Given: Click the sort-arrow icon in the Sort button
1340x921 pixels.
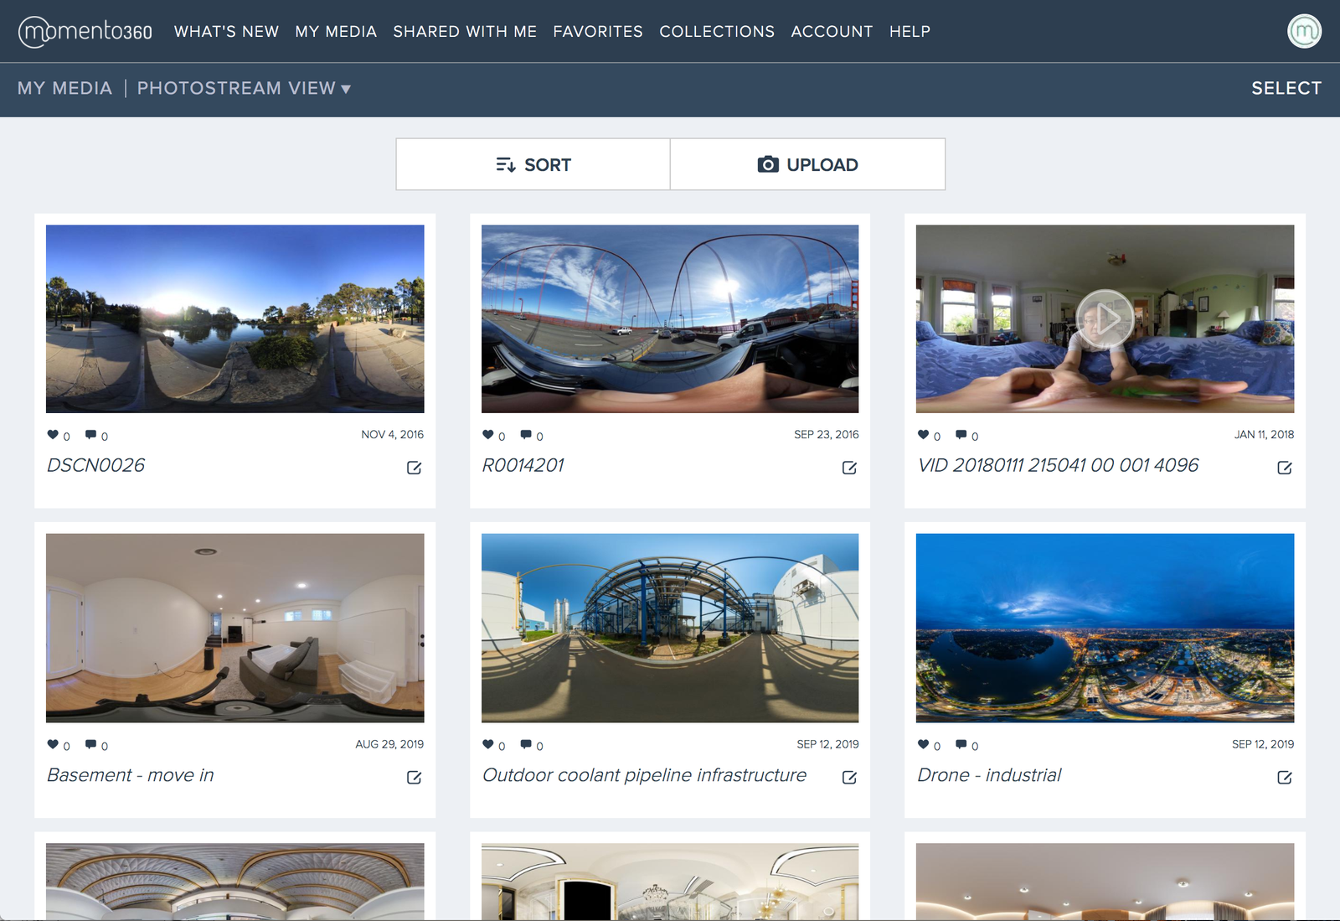Looking at the screenshot, I should tap(506, 164).
